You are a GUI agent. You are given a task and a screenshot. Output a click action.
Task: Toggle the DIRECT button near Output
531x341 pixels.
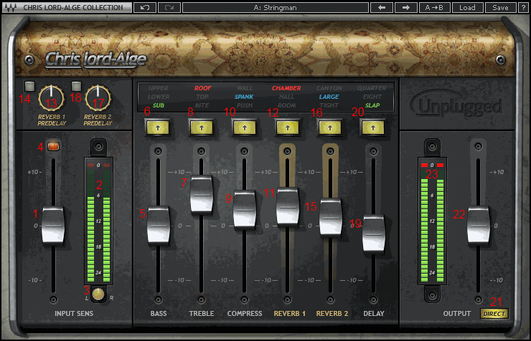coord(493,314)
